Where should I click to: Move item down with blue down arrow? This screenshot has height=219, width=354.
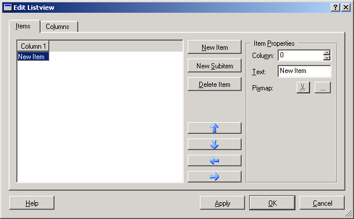pos(214,144)
